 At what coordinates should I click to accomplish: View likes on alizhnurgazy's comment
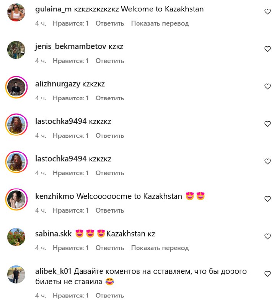click(71, 98)
